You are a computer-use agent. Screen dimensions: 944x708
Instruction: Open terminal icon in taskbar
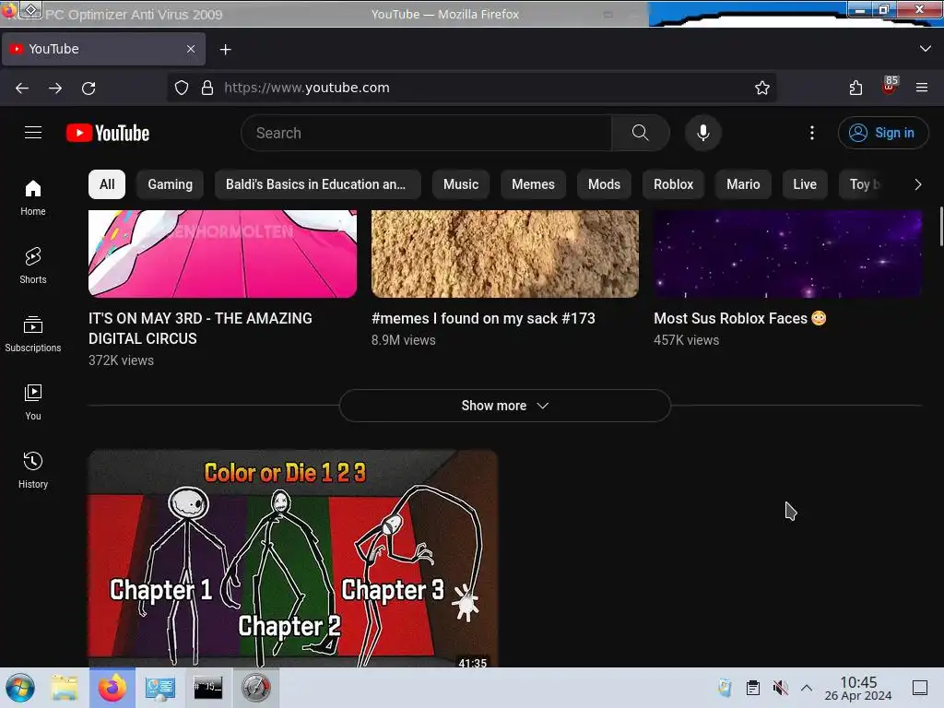pos(207,688)
